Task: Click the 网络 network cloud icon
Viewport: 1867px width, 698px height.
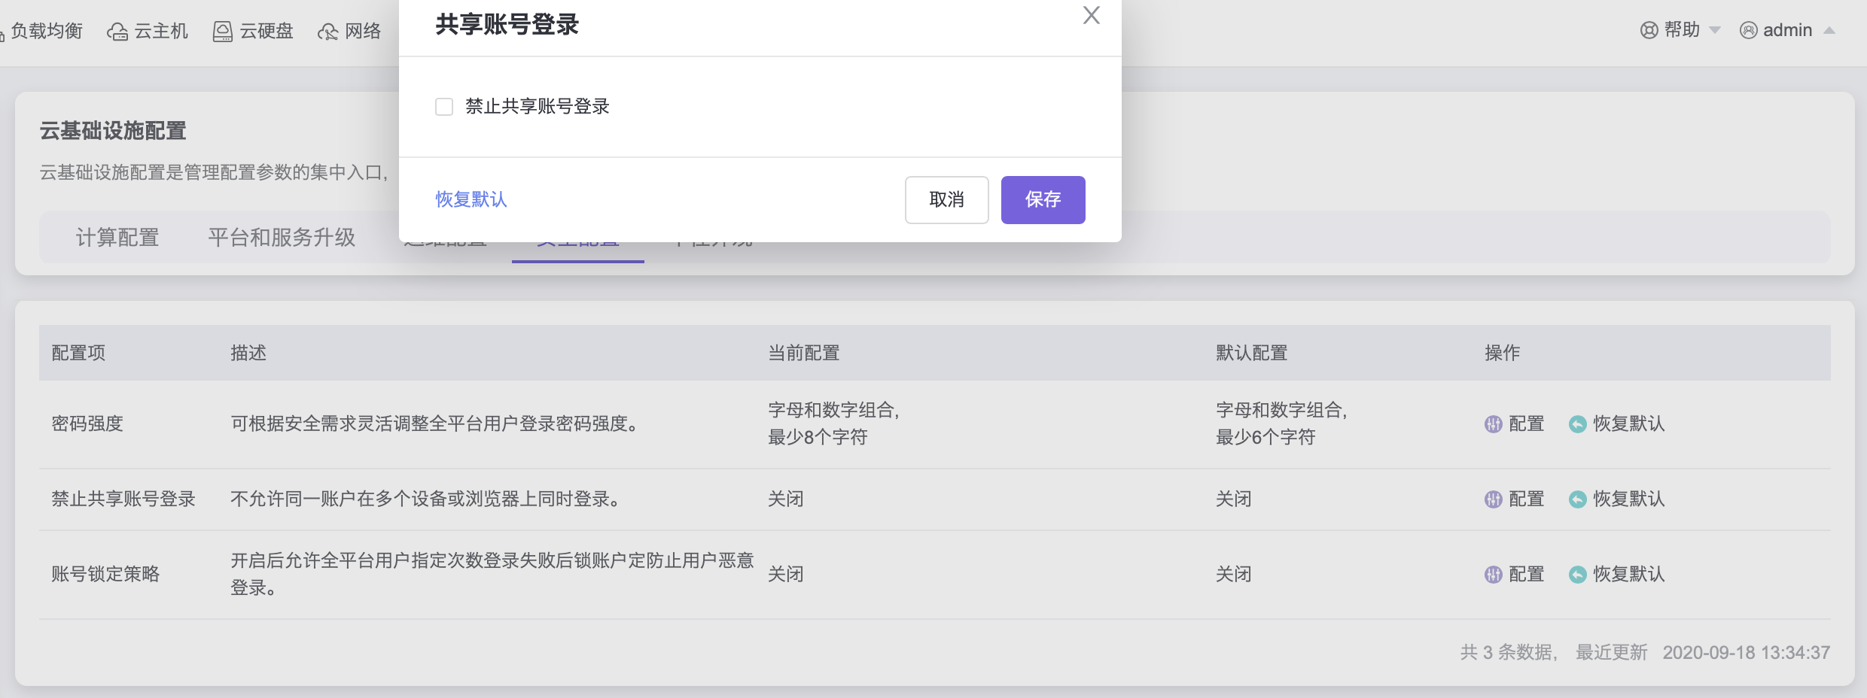Action: (327, 32)
